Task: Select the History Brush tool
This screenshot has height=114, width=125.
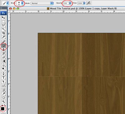Action: 3,53
